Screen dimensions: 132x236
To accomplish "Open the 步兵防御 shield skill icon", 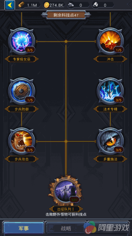I will 21,91.
